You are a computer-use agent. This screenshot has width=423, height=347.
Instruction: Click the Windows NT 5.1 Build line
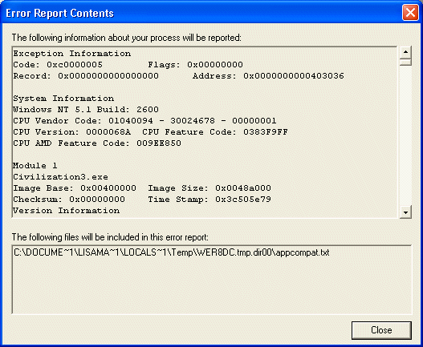[x=86, y=109]
